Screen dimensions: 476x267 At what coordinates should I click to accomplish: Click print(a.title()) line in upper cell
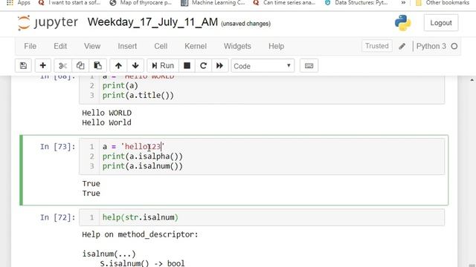pyautogui.click(x=138, y=96)
